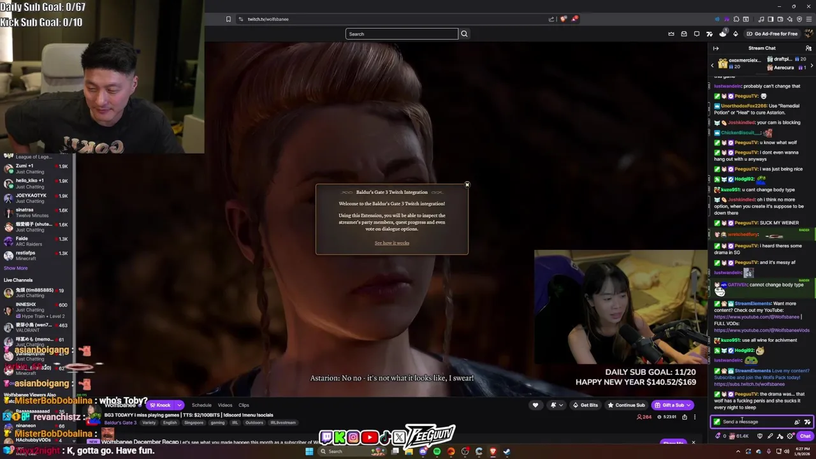816x459 pixels.
Task: Open Prime Loot crown icon
Action: tap(671, 34)
